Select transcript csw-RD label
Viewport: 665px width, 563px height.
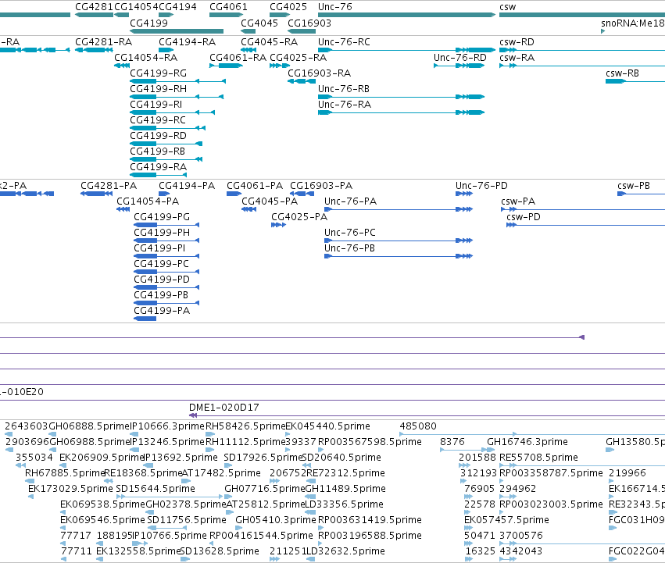(x=517, y=42)
